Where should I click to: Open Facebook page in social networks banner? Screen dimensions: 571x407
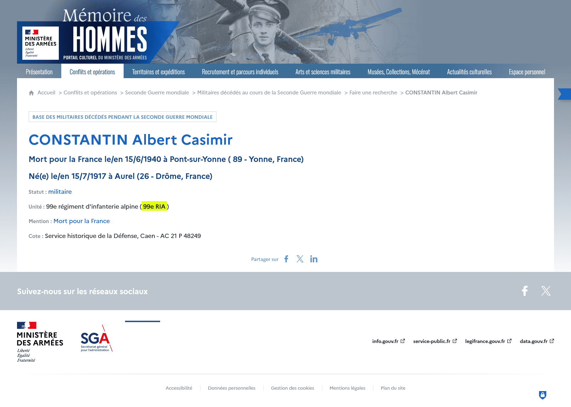pyautogui.click(x=525, y=291)
